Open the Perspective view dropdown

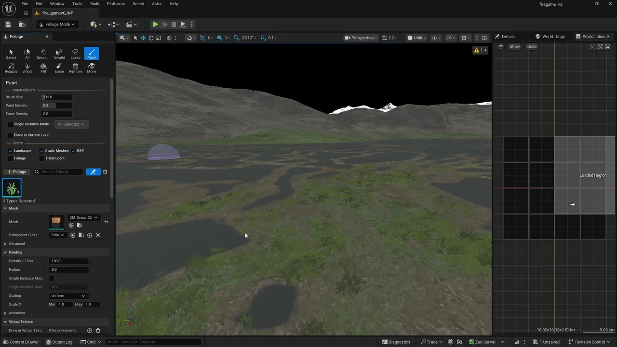[361, 38]
